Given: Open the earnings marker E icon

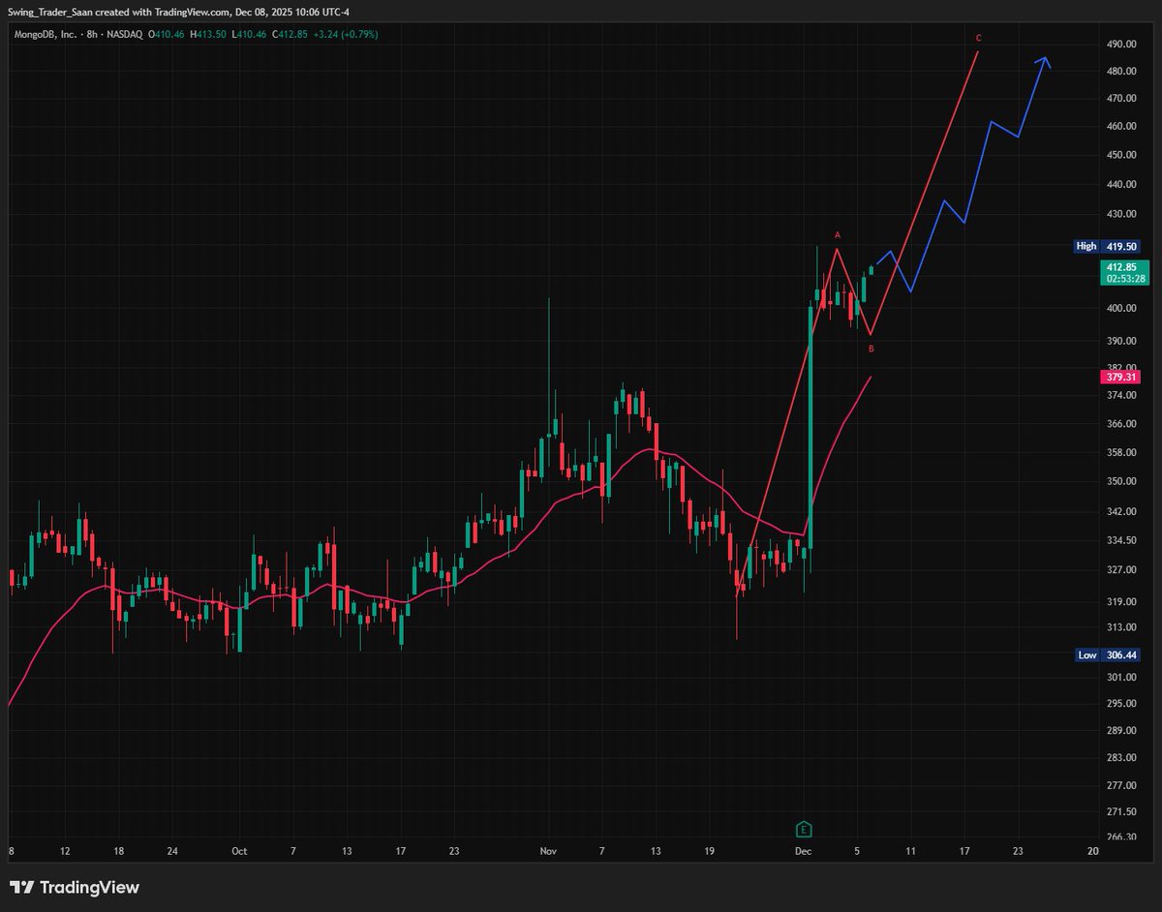Looking at the screenshot, I should [x=803, y=829].
